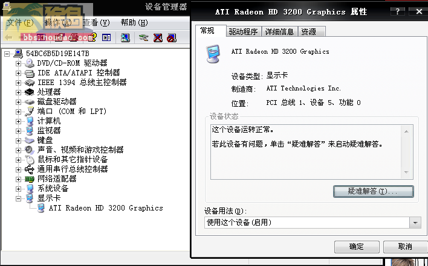
Task: Open the 设备用法 dropdown arrow
Action: click(x=415, y=223)
